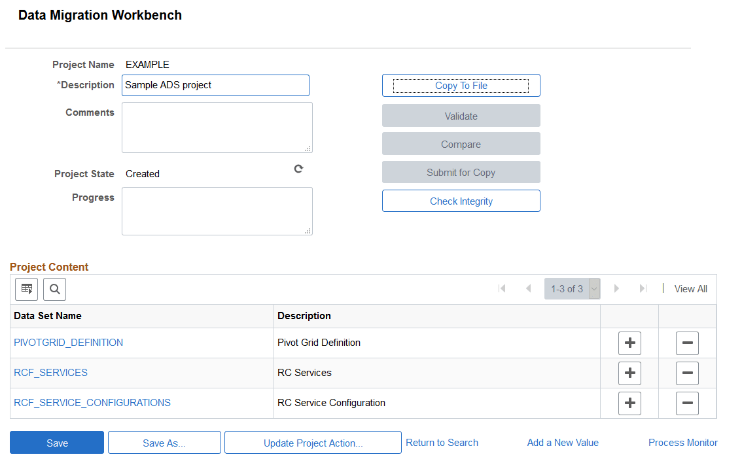Screen dimensions: 742x461
Task: Show View All rows
Action: [690, 288]
